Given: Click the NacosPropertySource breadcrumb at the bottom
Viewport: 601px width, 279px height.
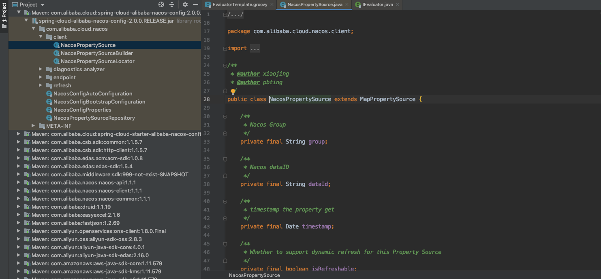Looking at the screenshot, I should click(x=254, y=275).
